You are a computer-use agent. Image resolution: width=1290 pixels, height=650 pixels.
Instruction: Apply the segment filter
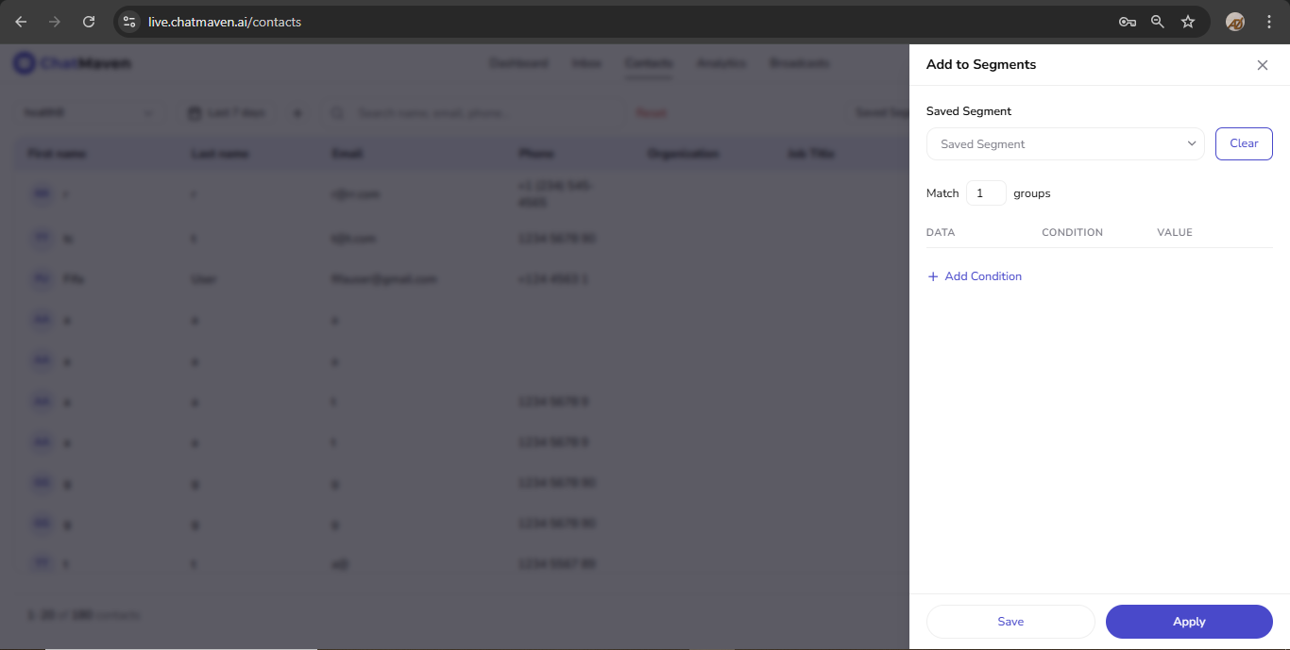click(x=1189, y=622)
